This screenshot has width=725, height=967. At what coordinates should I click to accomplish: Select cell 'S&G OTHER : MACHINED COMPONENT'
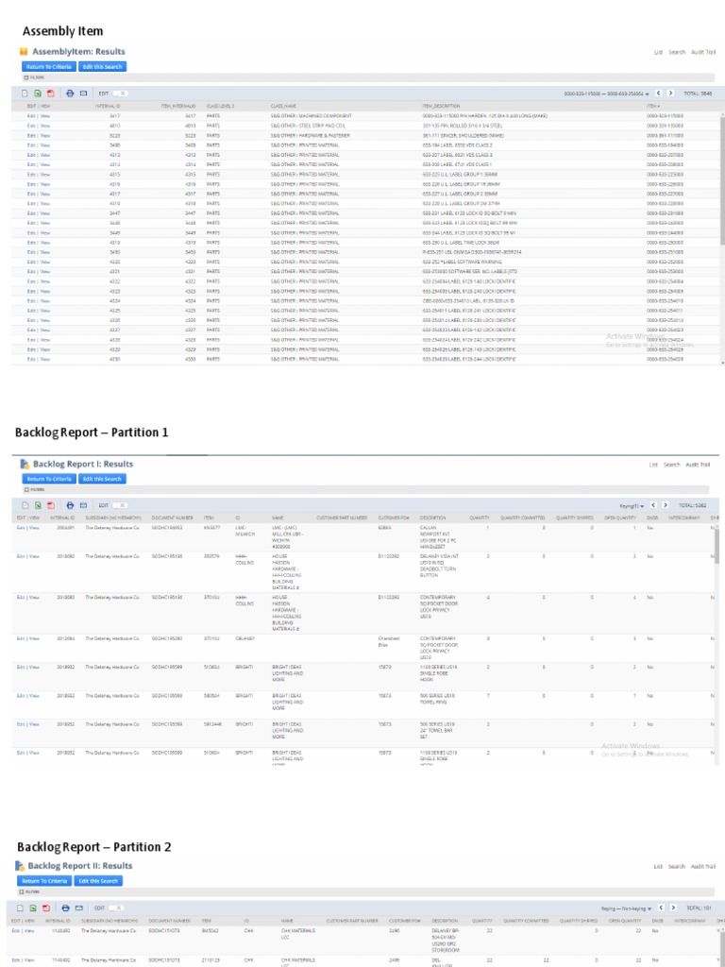[312, 116]
